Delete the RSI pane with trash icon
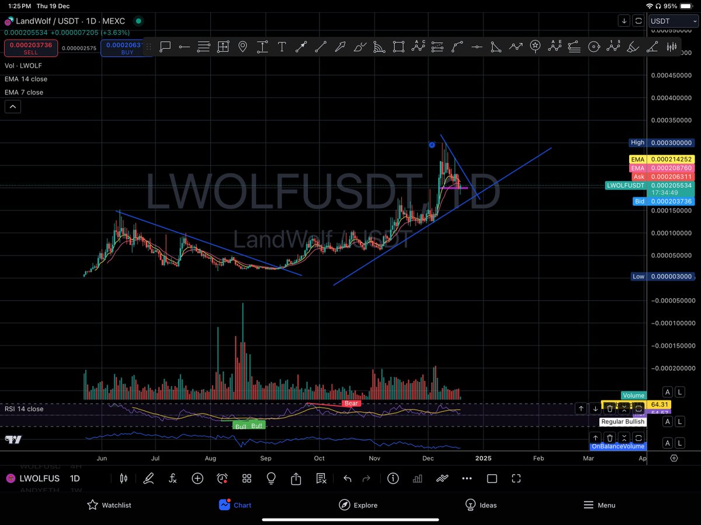The image size is (701, 525). (610, 408)
